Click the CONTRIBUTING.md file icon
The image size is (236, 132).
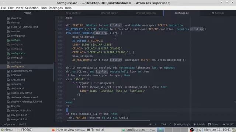(8, 71)
